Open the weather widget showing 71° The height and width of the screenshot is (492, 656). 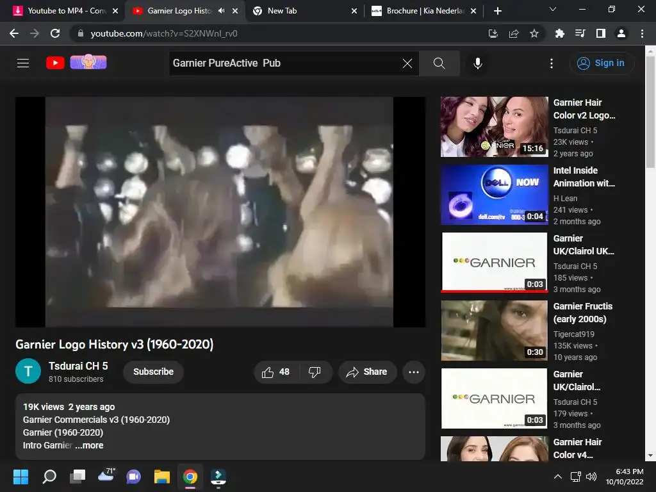click(x=106, y=476)
